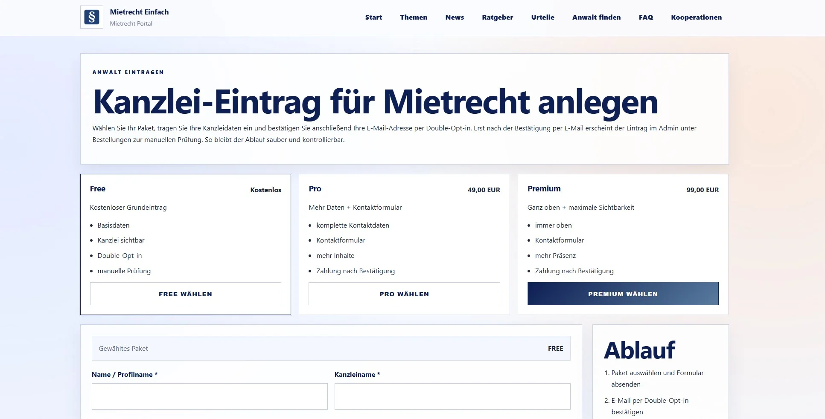
Task: Open the Start navigation item
Action: click(x=373, y=17)
